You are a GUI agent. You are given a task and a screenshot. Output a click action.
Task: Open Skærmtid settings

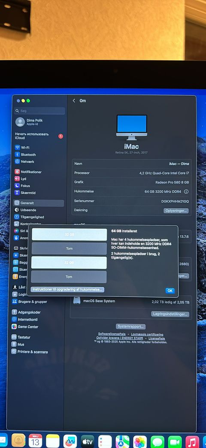25,193
